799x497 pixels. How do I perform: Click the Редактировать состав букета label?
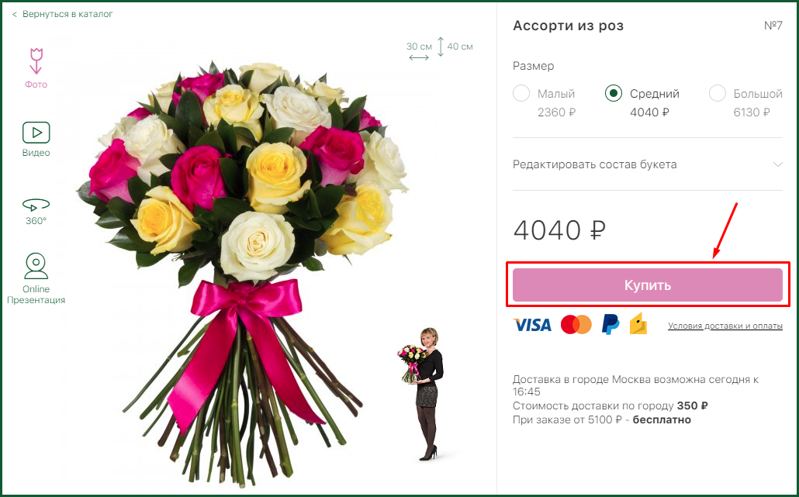(595, 164)
